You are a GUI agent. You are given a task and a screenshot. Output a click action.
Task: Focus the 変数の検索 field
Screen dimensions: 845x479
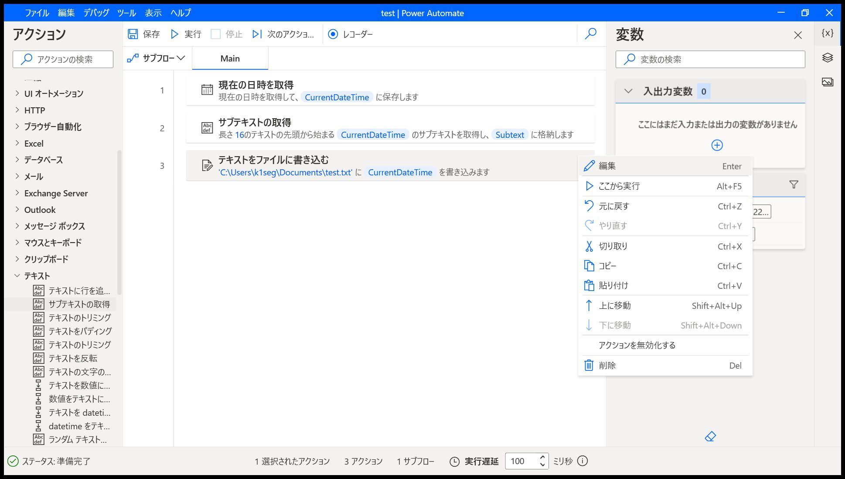tap(710, 59)
